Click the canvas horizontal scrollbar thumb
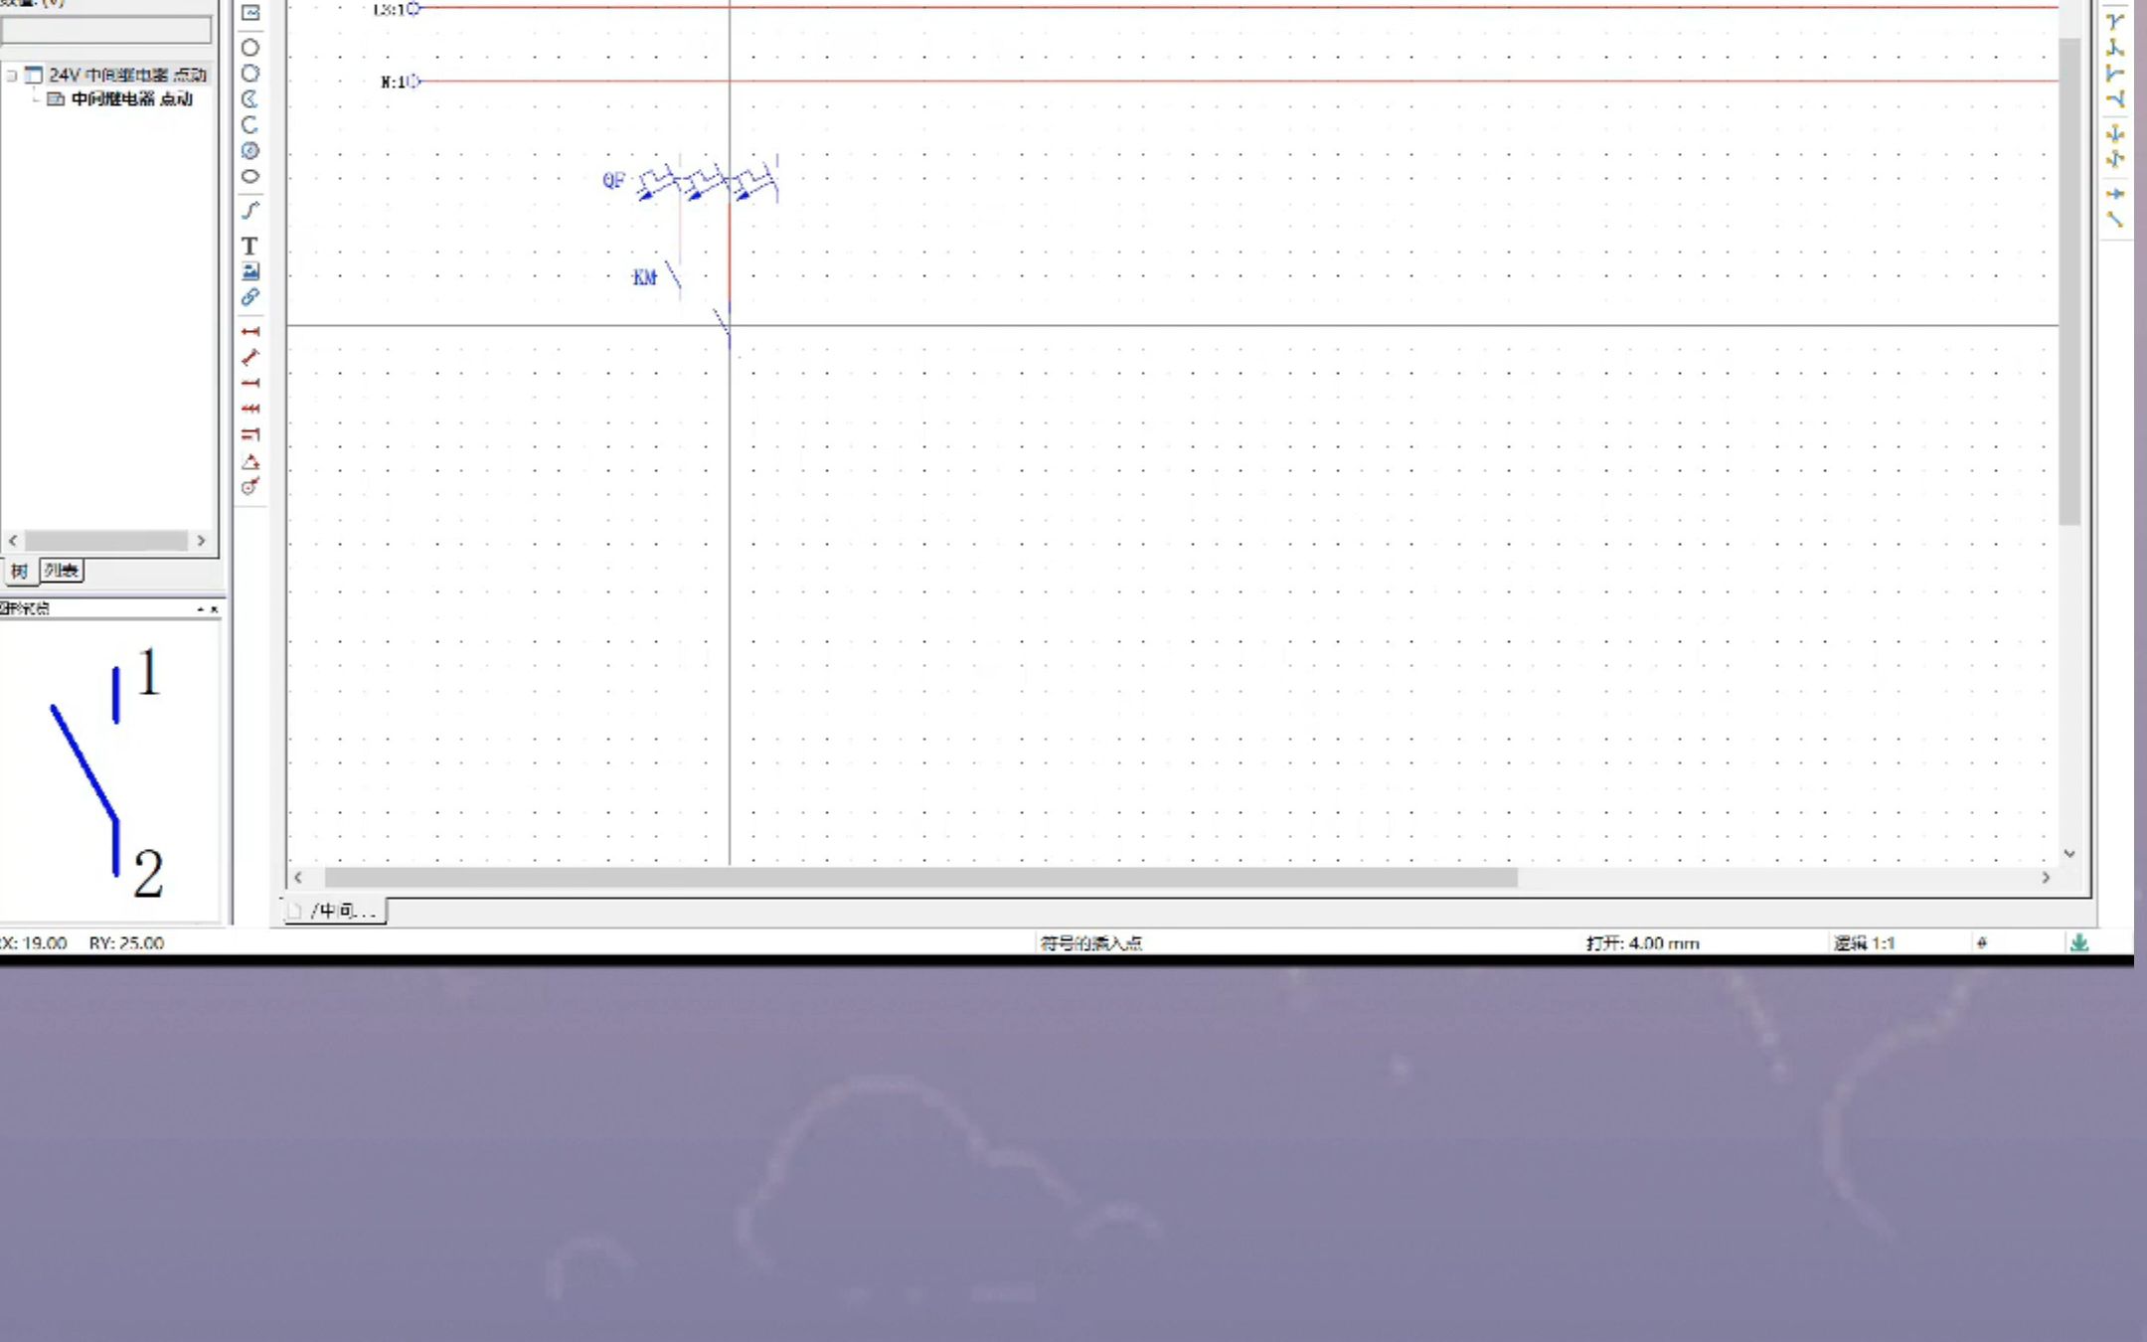The height and width of the screenshot is (1342, 2147). [920, 878]
